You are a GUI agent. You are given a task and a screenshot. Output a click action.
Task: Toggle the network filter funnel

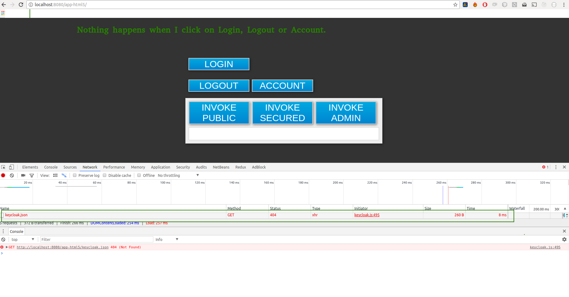pyautogui.click(x=32, y=175)
